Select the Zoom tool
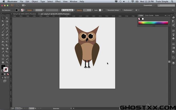Viewport: 176px width, 110px height. tap(7, 62)
